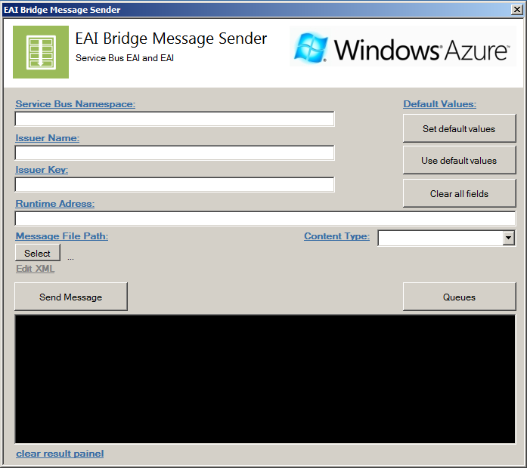Click into the Issuer Key field
The width and height of the screenshot is (527, 468).
175,185
